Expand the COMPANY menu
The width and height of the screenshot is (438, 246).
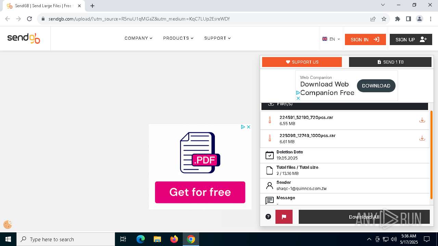[138, 38]
